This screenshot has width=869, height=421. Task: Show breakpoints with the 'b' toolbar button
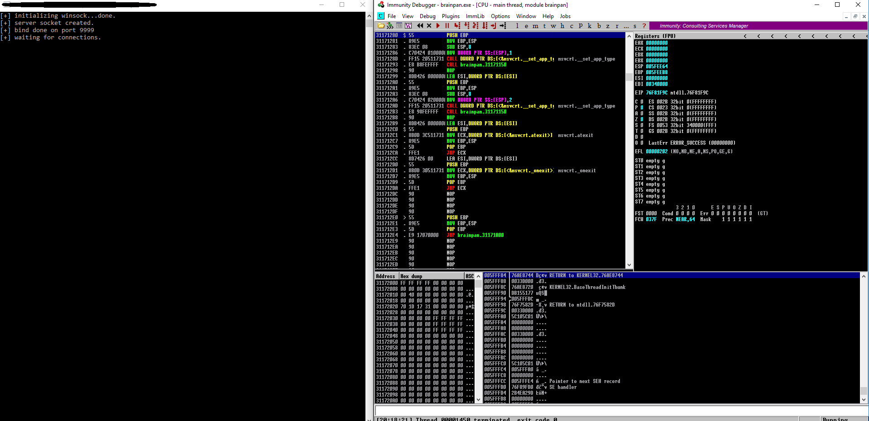click(x=599, y=26)
